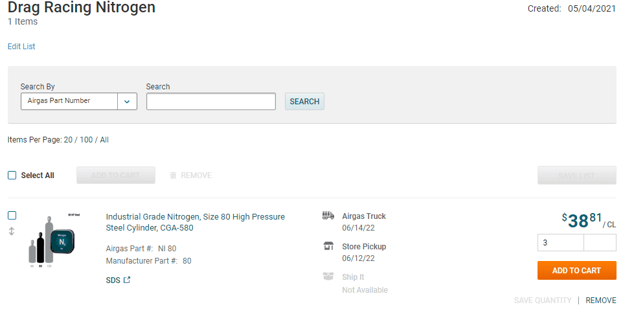The width and height of the screenshot is (634, 318).
Task: Open the Search By dropdown
Action: point(70,101)
